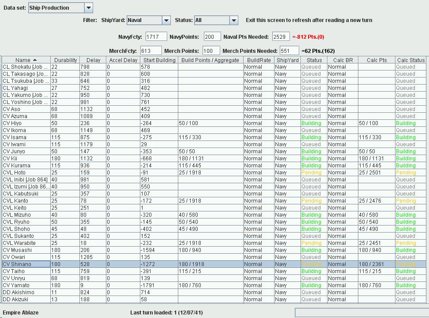This screenshot has width=429, height=318.
Task: Select the CV Musashi row name
Action: pos(26,250)
